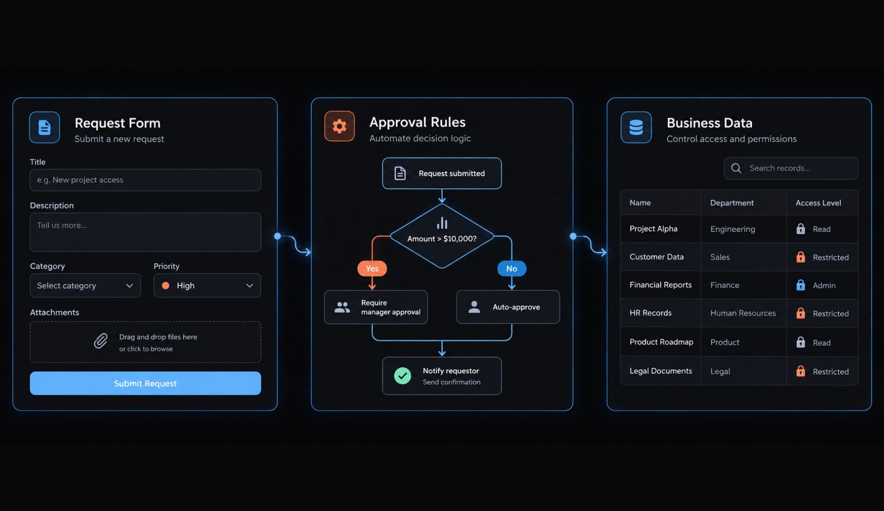Select the Customer Data row name
The height and width of the screenshot is (511, 884).
pos(656,257)
